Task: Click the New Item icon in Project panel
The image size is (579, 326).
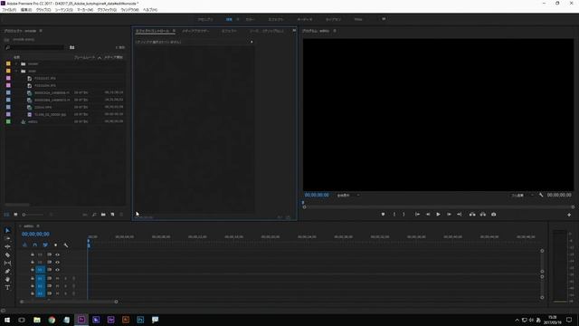Action: pos(112,215)
